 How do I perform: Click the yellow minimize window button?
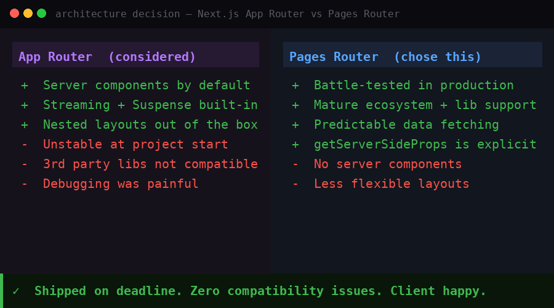coord(28,14)
